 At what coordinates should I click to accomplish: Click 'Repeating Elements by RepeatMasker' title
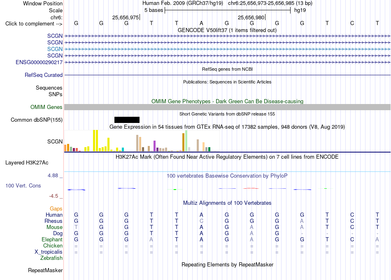point(228,264)
